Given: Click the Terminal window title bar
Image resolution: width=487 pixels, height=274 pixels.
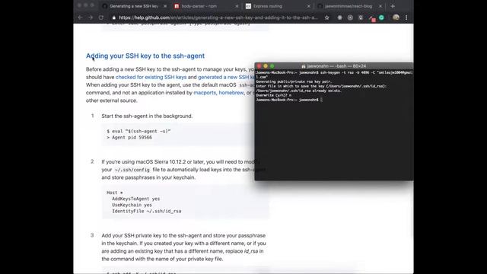Looking at the screenshot, I should coord(334,66).
